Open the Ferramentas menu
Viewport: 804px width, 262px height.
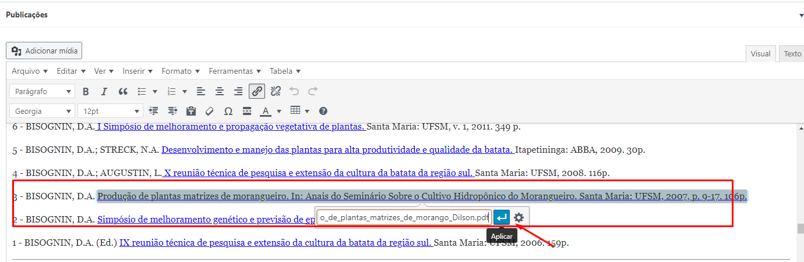[235, 71]
